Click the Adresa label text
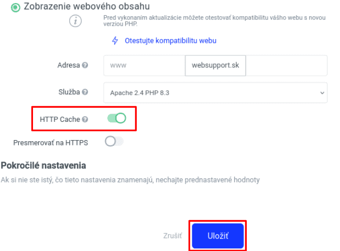Viewport: 340px width, 251px height. [x=68, y=66]
